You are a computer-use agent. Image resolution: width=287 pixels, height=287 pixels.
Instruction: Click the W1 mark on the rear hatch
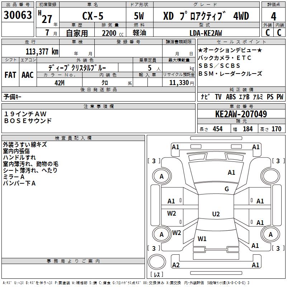click(202, 239)
